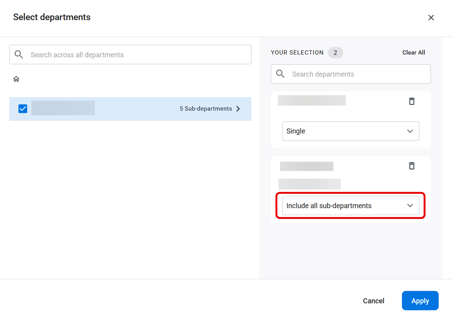Open the 'Single' scope dropdown
This screenshot has width=453, height=318.
350,131
